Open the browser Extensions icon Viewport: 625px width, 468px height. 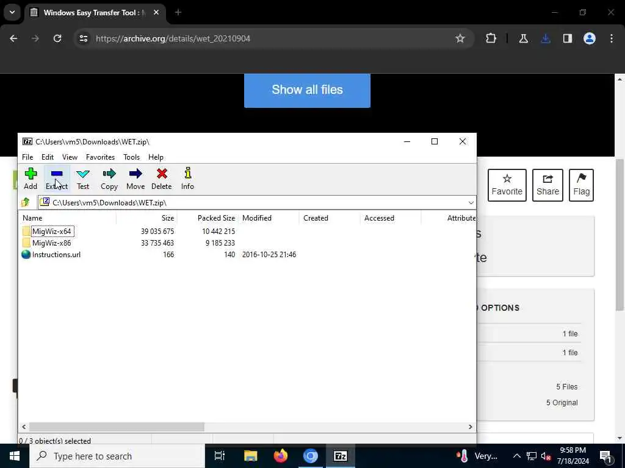pos(491,38)
